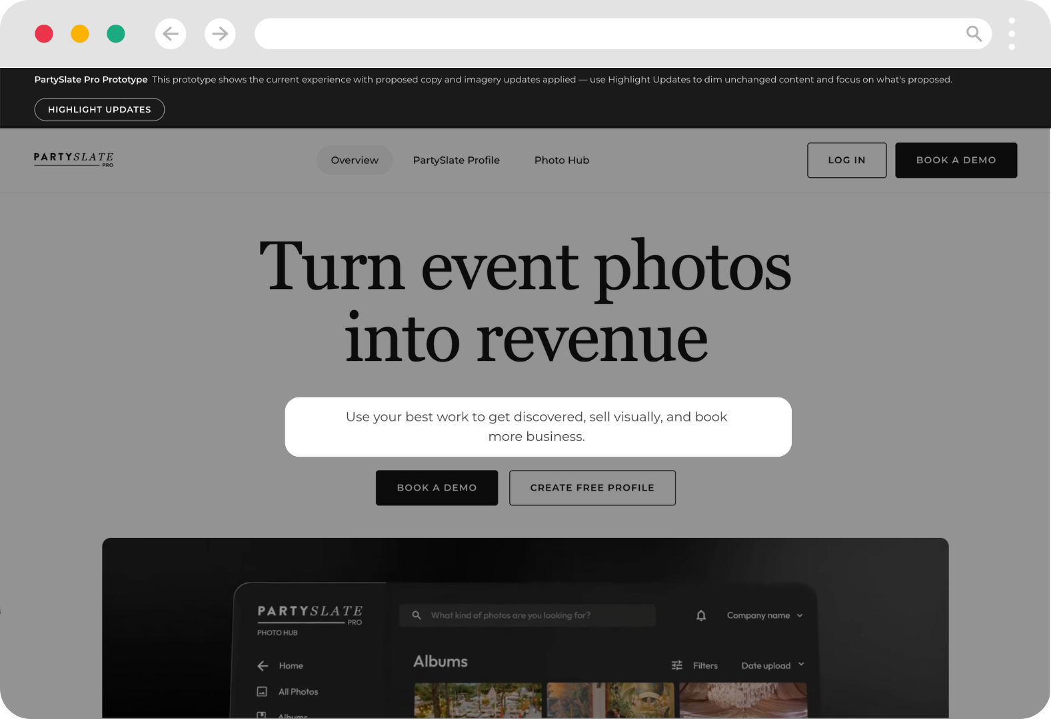Open the Photo Hub tab
The image size is (1051, 719).
[562, 160]
